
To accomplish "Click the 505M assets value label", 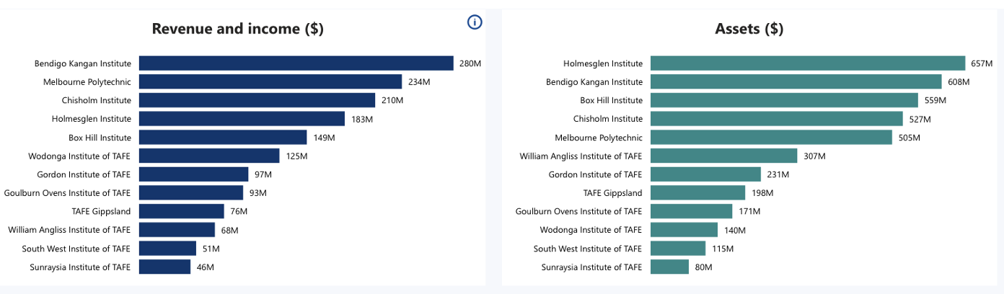I will pos(909,137).
